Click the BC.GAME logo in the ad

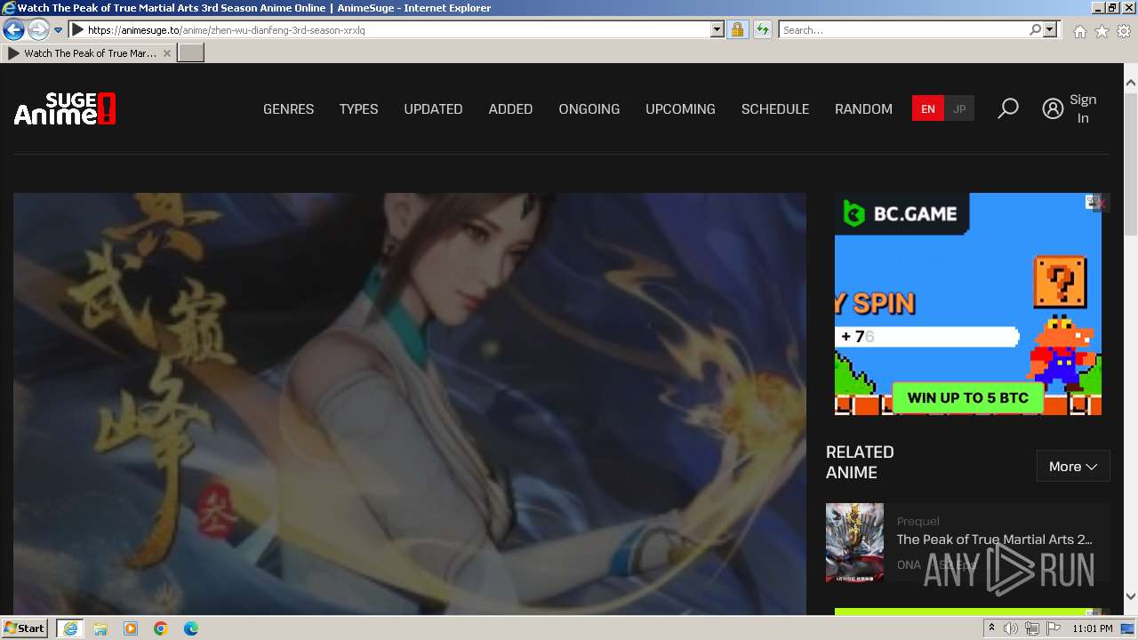(x=902, y=213)
